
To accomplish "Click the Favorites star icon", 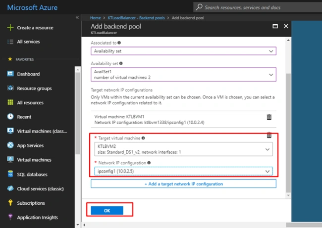I will pos(10,59).
